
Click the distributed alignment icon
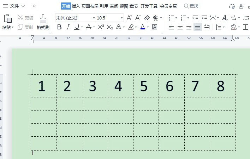(x=207, y=27)
